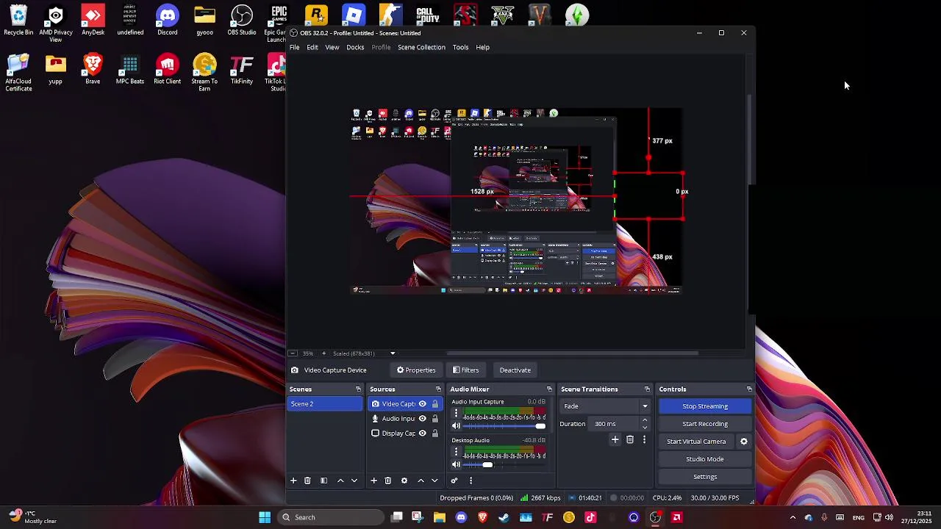Add a scene transition with plus icon

tap(615, 439)
